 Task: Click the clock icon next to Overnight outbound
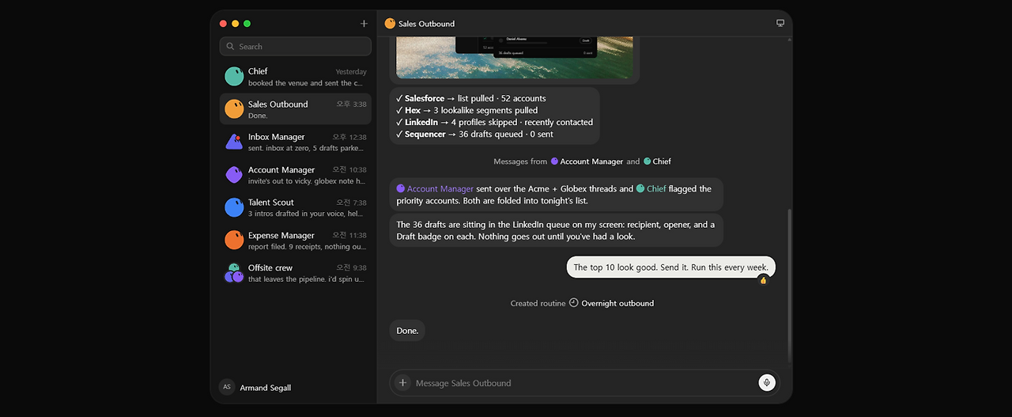click(574, 303)
